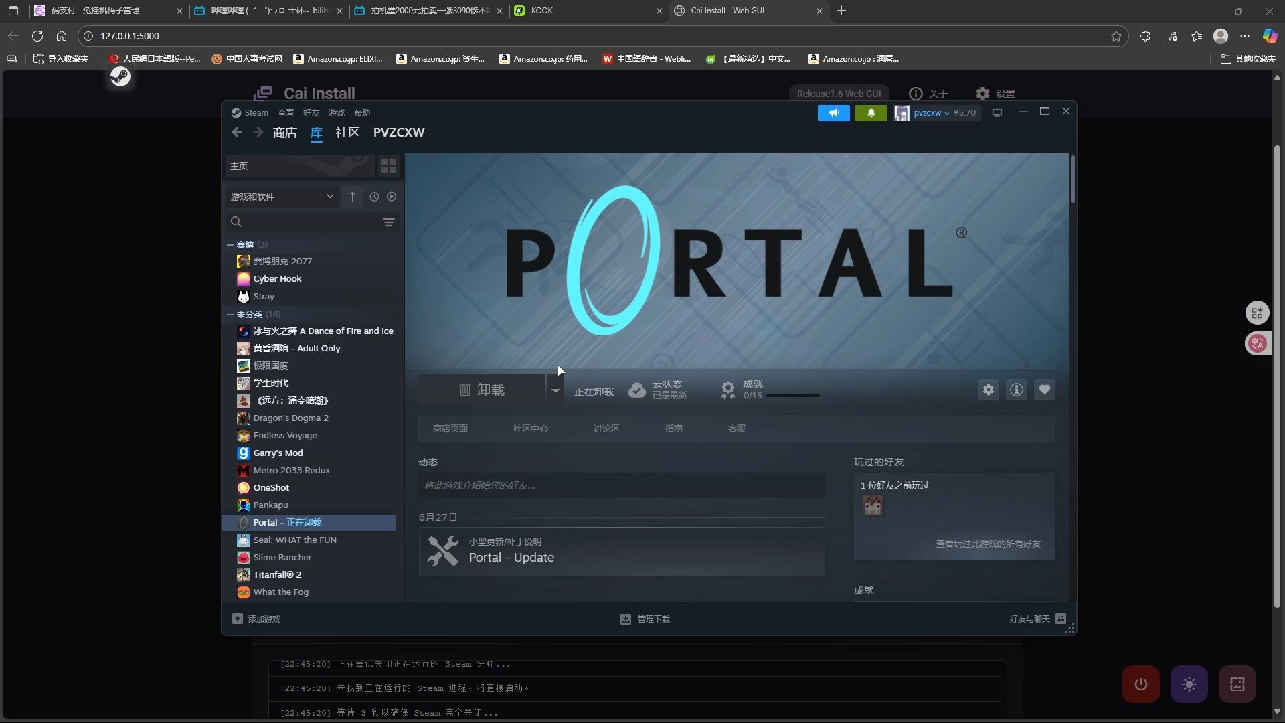Click the share game activity input field
This screenshot has width=1285, height=723.
pos(622,485)
